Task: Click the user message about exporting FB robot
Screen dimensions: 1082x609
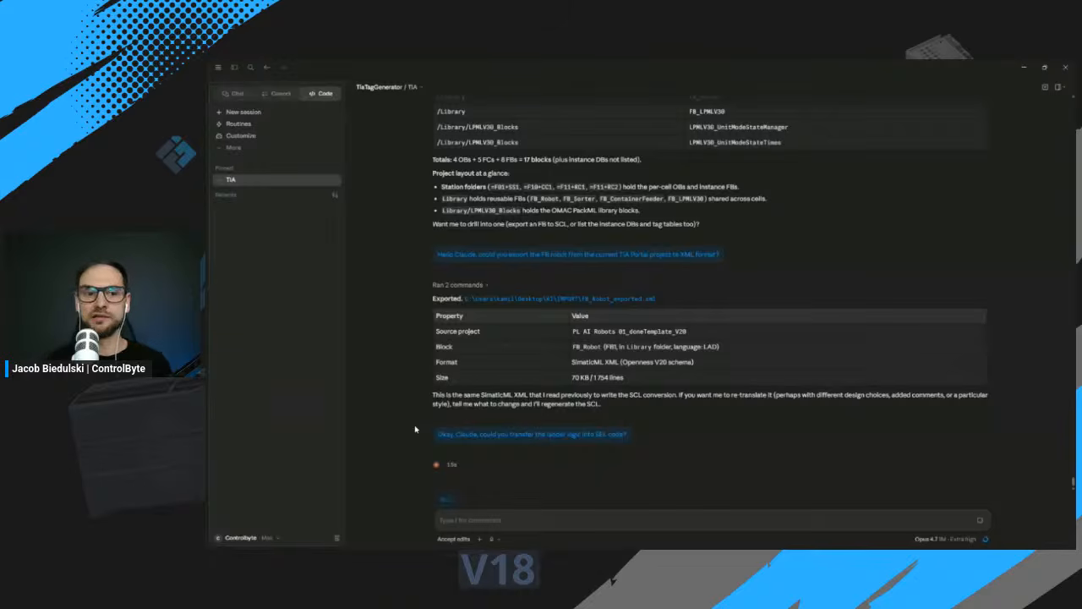Action: [x=578, y=254]
